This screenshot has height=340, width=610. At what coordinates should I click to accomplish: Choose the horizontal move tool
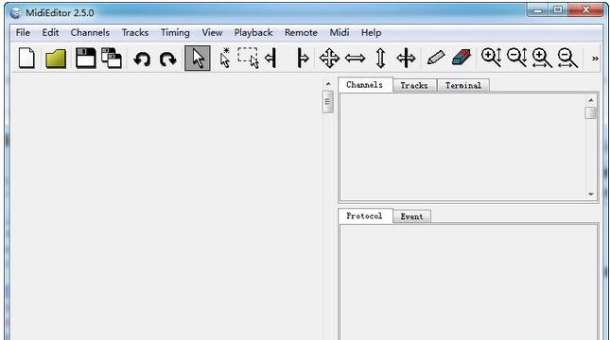pos(355,59)
